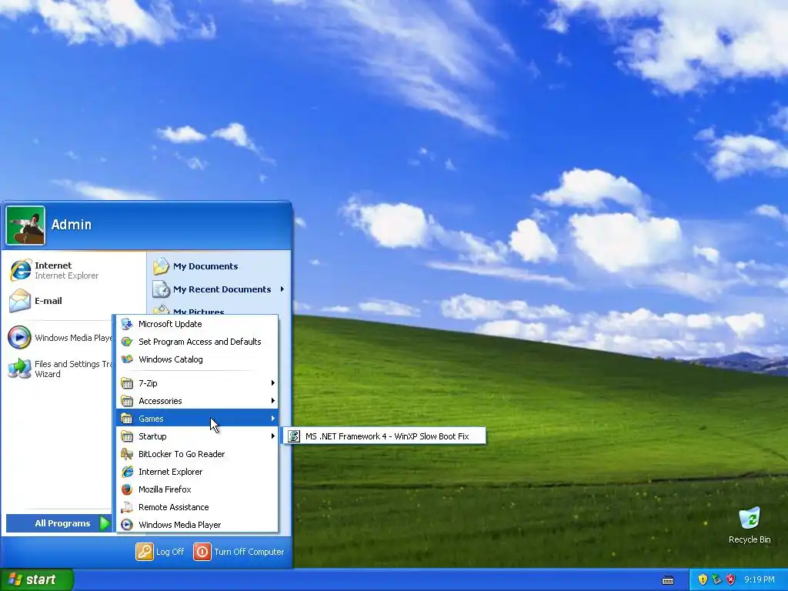Run MS .NET Framework 4 - WinXP Slow Boot Fix
The image size is (788, 591).
tap(385, 436)
